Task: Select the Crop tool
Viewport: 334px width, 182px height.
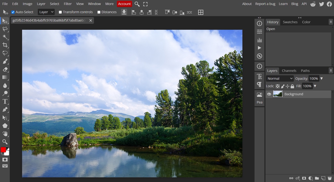Action: 5,45
